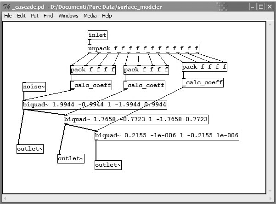Screen dimensions: 276x204
Task: Open the File menu
Action: pyautogui.click(x=8, y=16)
